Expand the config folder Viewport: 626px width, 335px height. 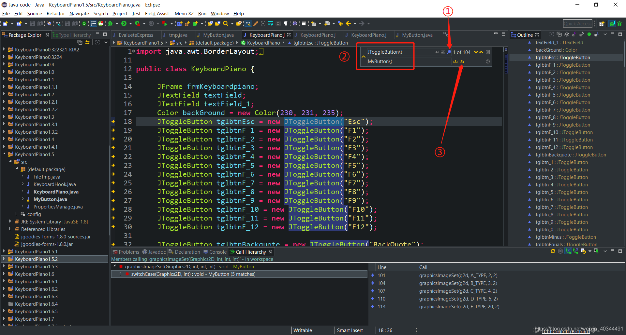point(16,214)
